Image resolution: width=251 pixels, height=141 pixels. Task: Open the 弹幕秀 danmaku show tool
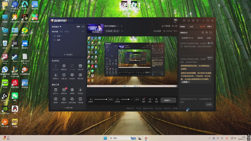(x=56, y=100)
